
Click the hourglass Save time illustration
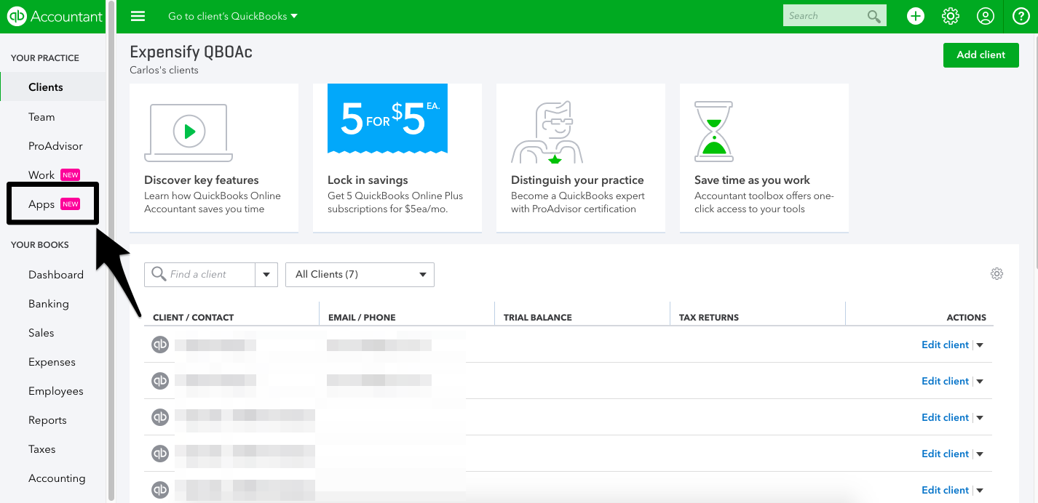pyautogui.click(x=713, y=132)
